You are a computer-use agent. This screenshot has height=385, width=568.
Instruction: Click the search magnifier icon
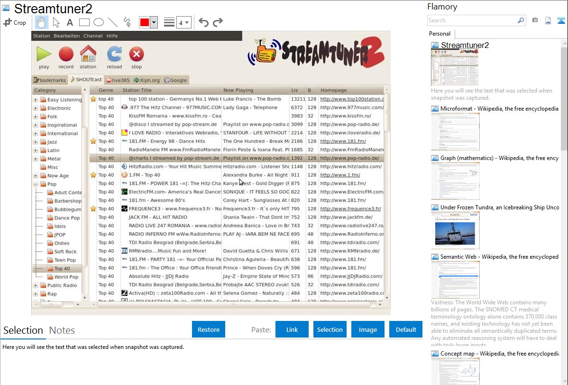(x=521, y=20)
